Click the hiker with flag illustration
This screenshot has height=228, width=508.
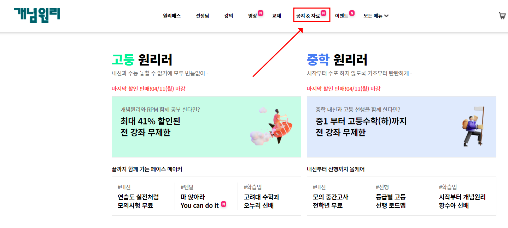(x=473, y=127)
